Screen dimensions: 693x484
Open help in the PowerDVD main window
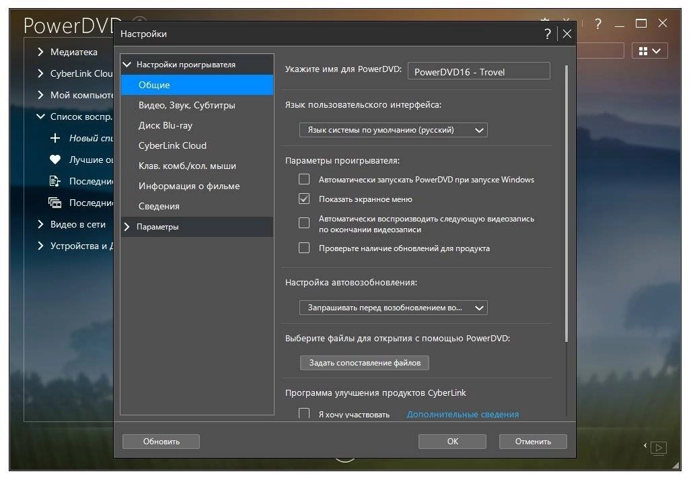[x=598, y=24]
